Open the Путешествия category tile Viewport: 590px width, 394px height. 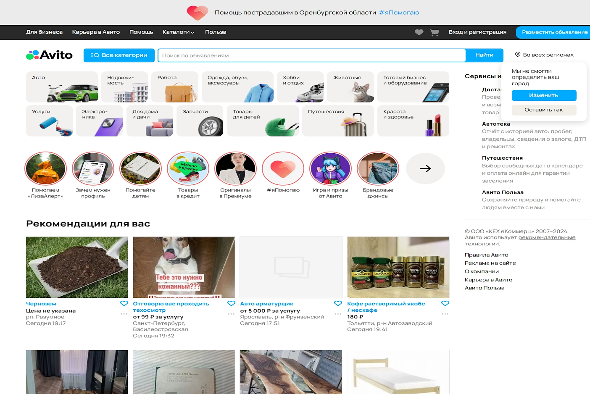coord(338,121)
